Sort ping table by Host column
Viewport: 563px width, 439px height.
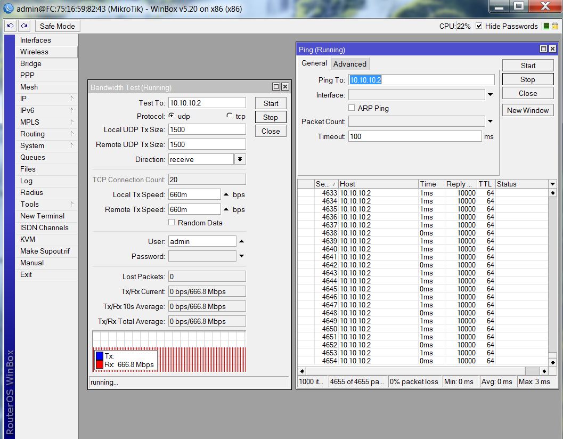click(378, 184)
